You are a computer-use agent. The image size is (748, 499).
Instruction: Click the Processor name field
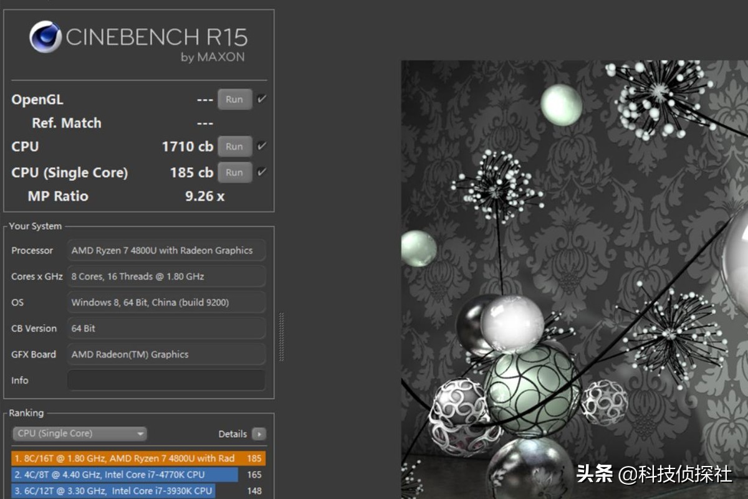pyautogui.click(x=166, y=250)
